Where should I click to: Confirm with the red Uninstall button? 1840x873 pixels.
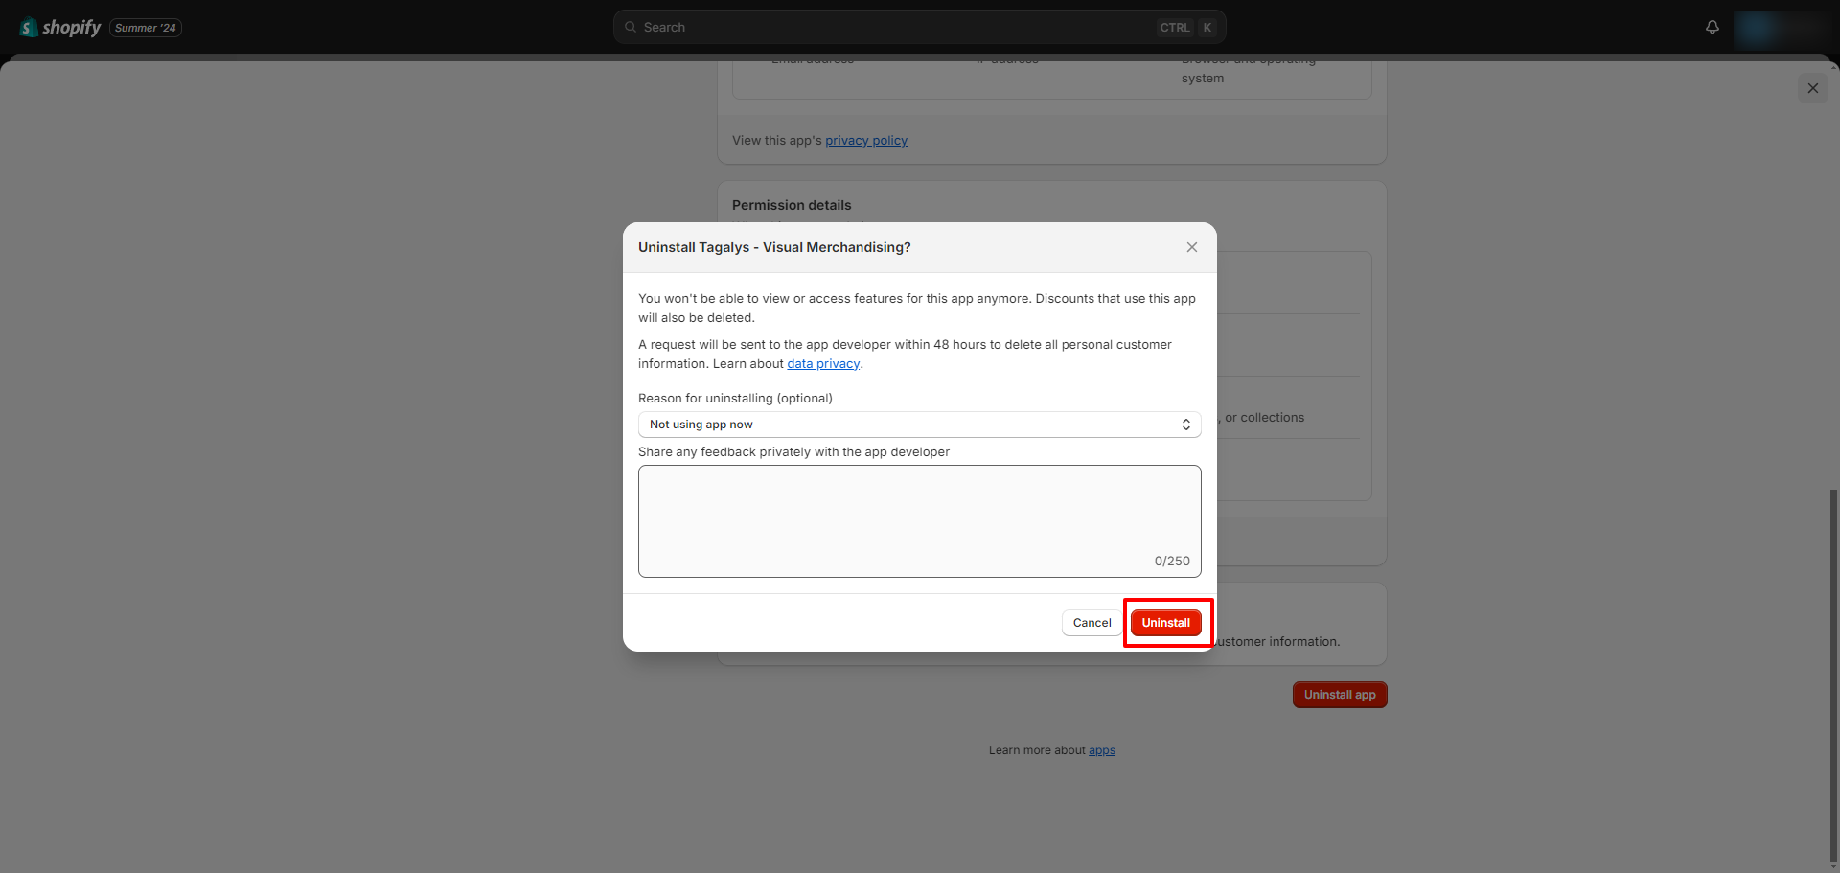tap(1166, 623)
